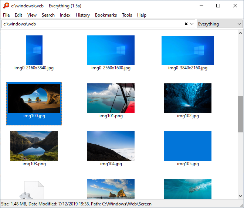The width and height of the screenshot is (244, 208).
Task: Click the vertical scrollbar thumb
Action: [x=240, y=114]
